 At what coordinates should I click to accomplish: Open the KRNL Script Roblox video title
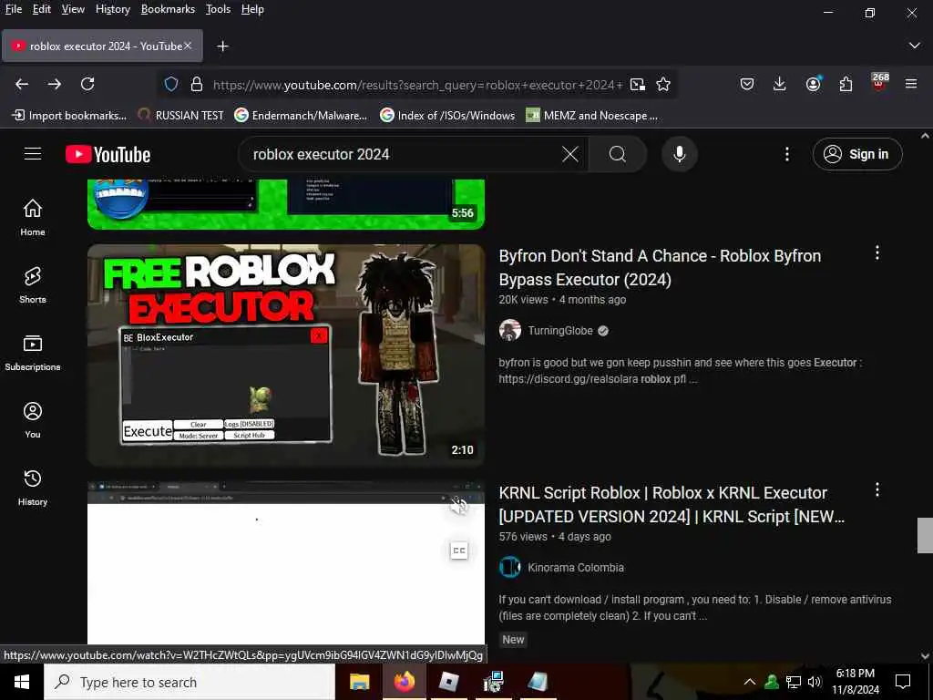click(x=672, y=504)
